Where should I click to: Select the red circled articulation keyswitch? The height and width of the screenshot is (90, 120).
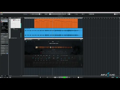[41, 53]
